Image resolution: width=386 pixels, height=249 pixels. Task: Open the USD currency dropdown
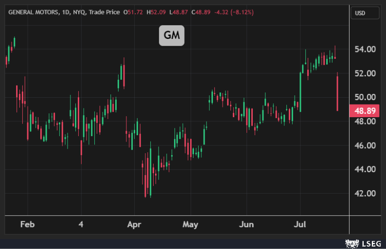coord(365,13)
